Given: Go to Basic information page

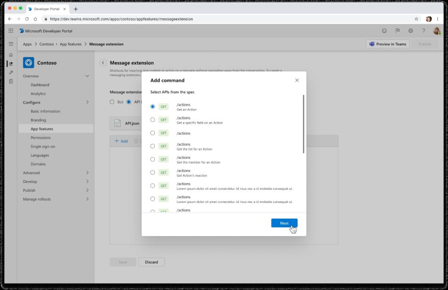Looking at the screenshot, I should 45,111.
